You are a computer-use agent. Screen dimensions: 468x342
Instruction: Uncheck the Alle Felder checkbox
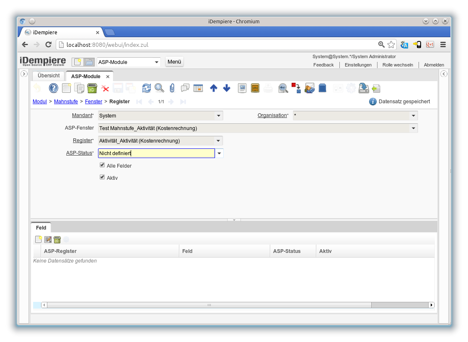pyautogui.click(x=102, y=165)
